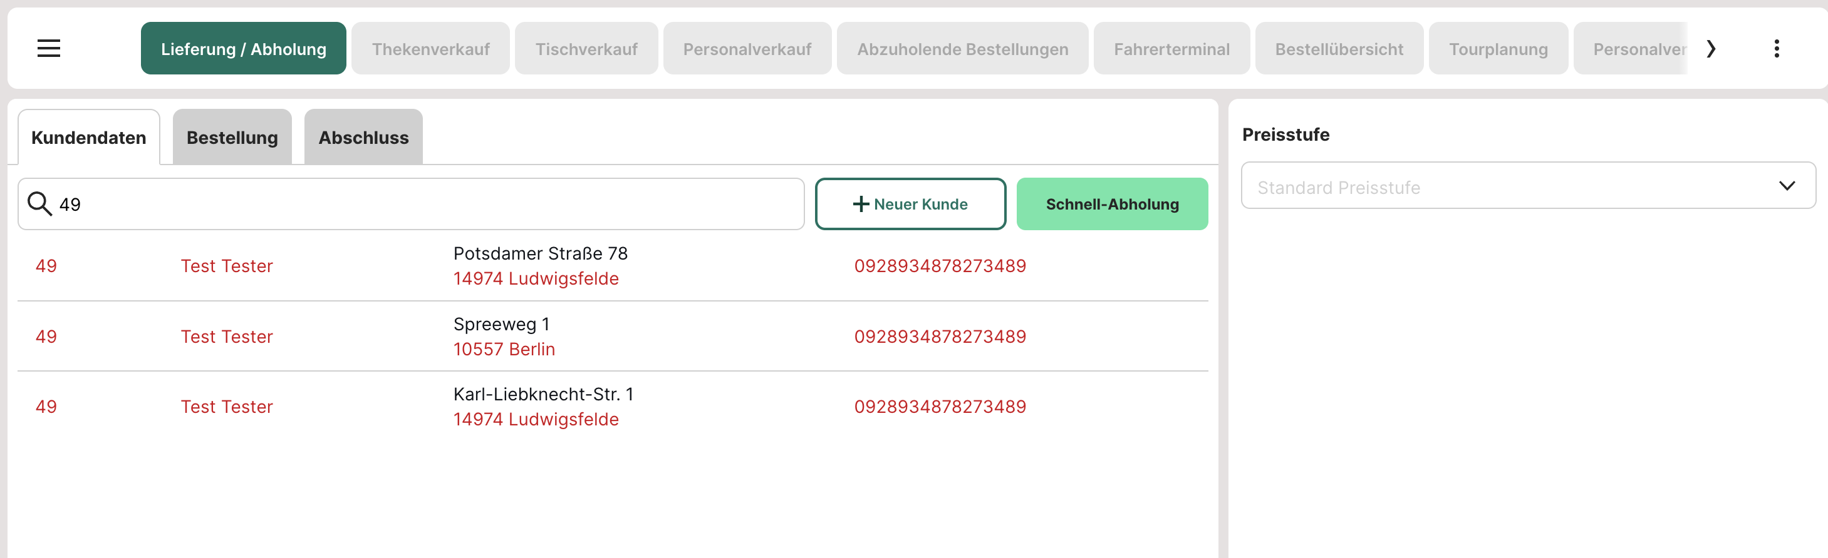The width and height of the screenshot is (1828, 558).
Task: Select customer at Potsdamer Straße 78
Action: pos(540,266)
